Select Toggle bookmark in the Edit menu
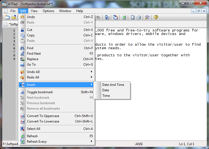The height and width of the screenshot is (149, 209). pyautogui.click(x=57, y=92)
